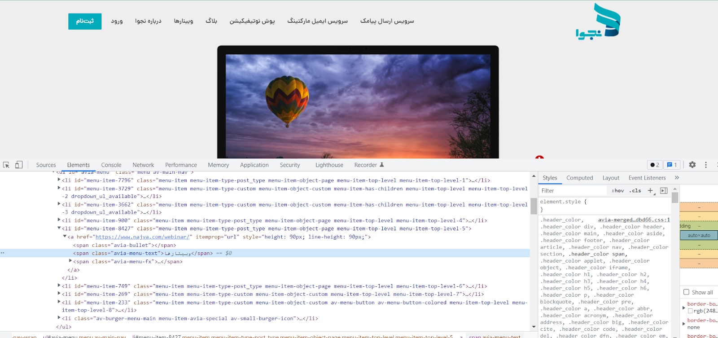The height and width of the screenshot is (338, 718).
Task: Open the Application panel tab
Action: [x=254, y=165]
